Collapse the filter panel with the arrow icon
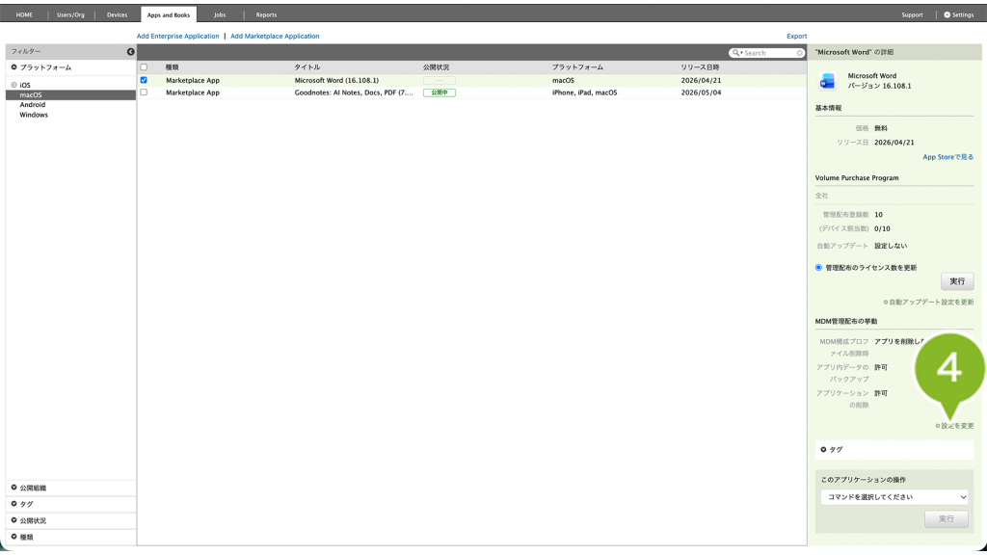This screenshot has height=555, width=987. point(130,52)
